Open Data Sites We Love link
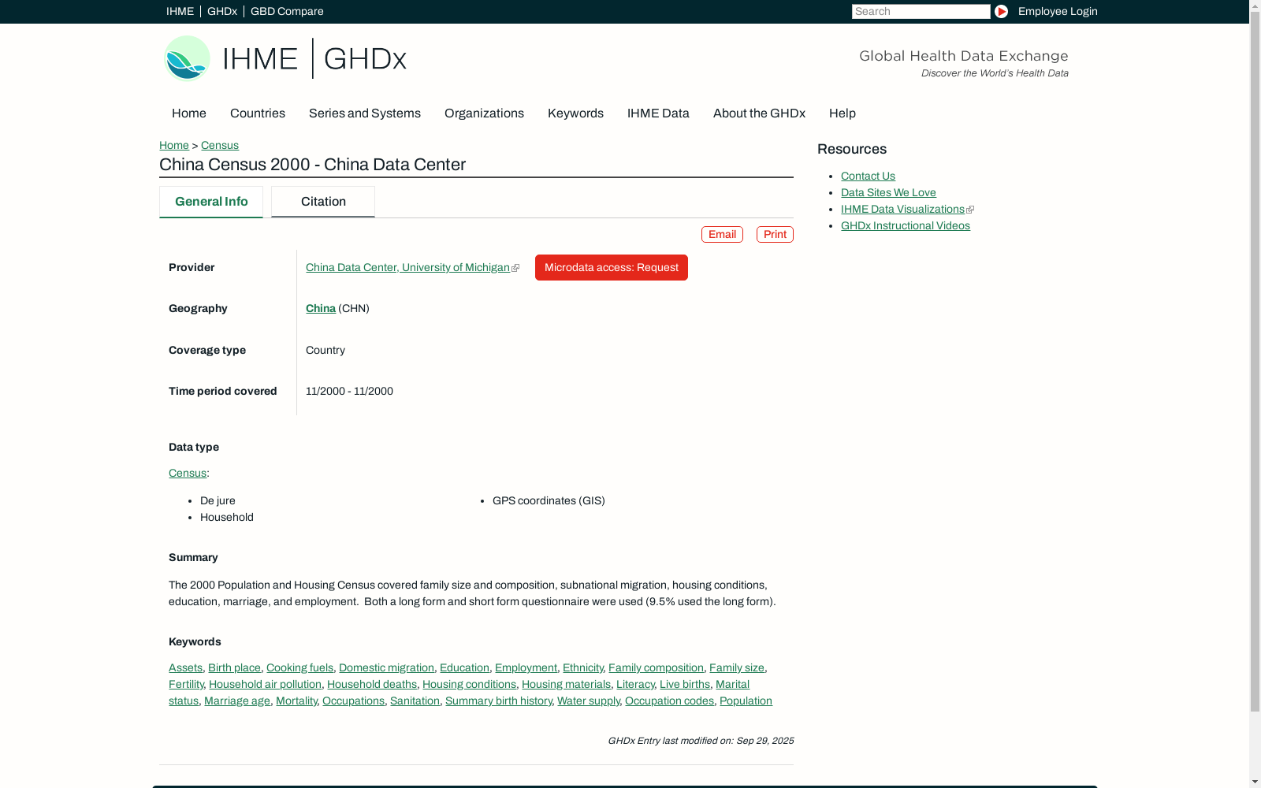The image size is (1261, 788). click(x=888, y=193)
